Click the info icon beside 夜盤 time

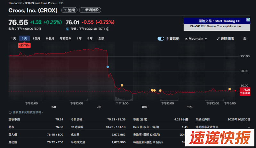108,29
